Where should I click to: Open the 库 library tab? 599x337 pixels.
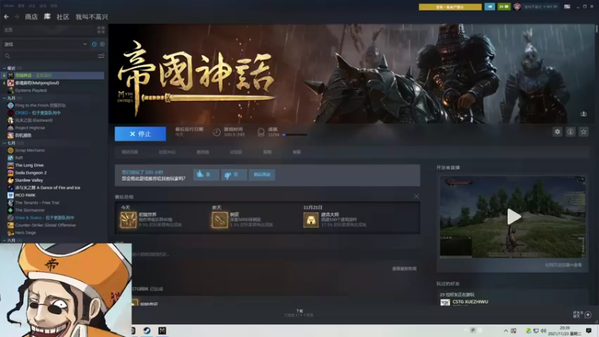(47, 16)
